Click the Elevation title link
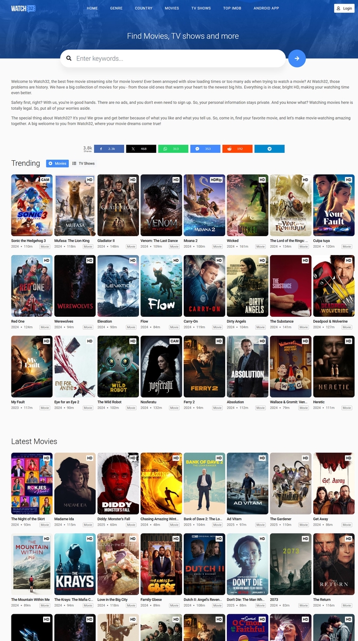Screen dimensions: 358x641 [x=105, y=321]
